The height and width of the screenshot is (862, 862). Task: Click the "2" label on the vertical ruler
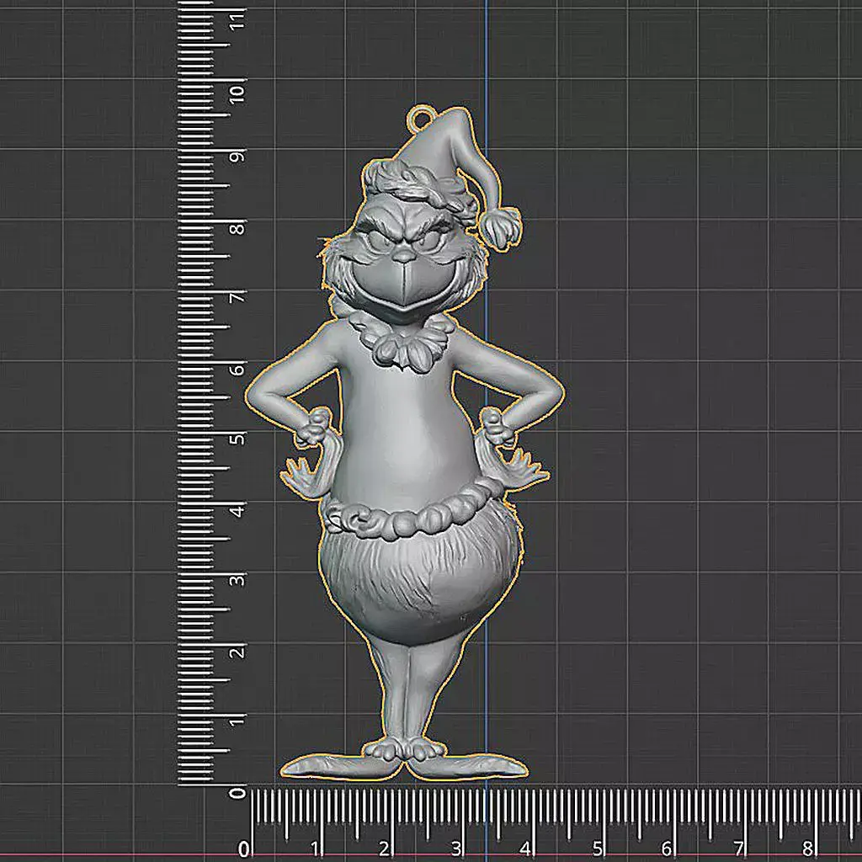[237, 652]
